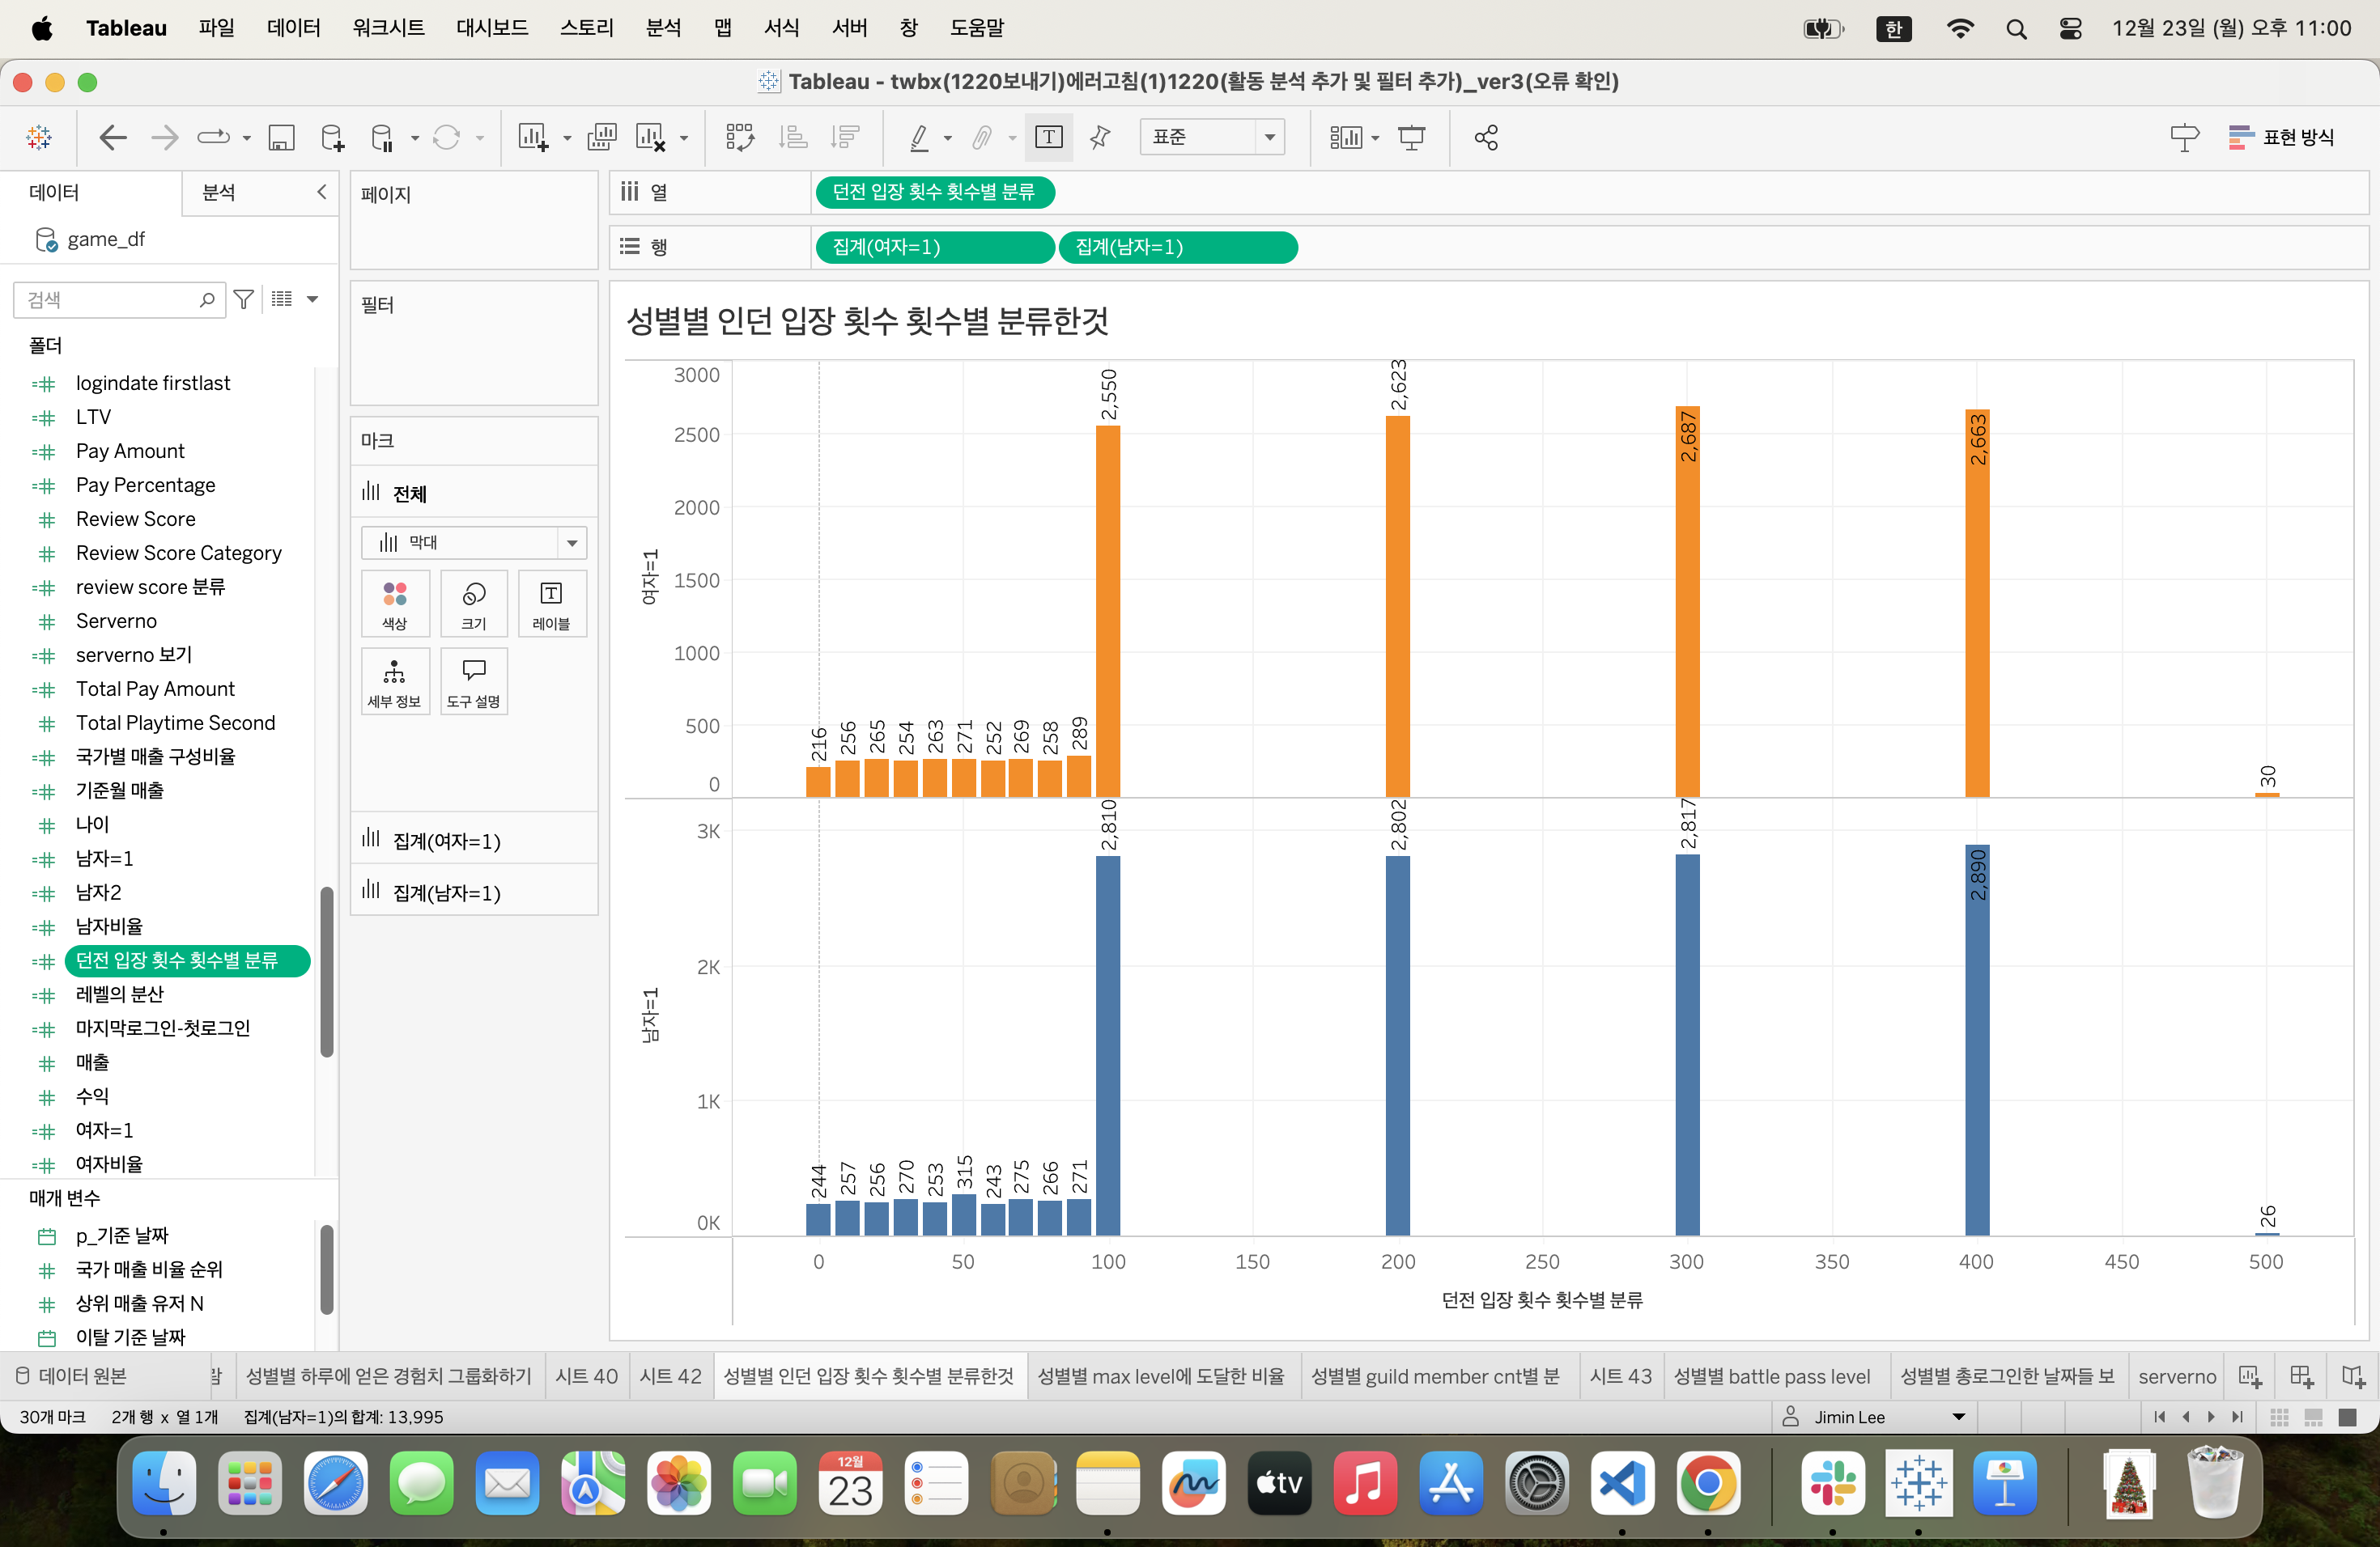Open the Size (크기) mark card
Viewport: 2380px width, 1547px height.
pyautogui.click(x=474, y=604)
